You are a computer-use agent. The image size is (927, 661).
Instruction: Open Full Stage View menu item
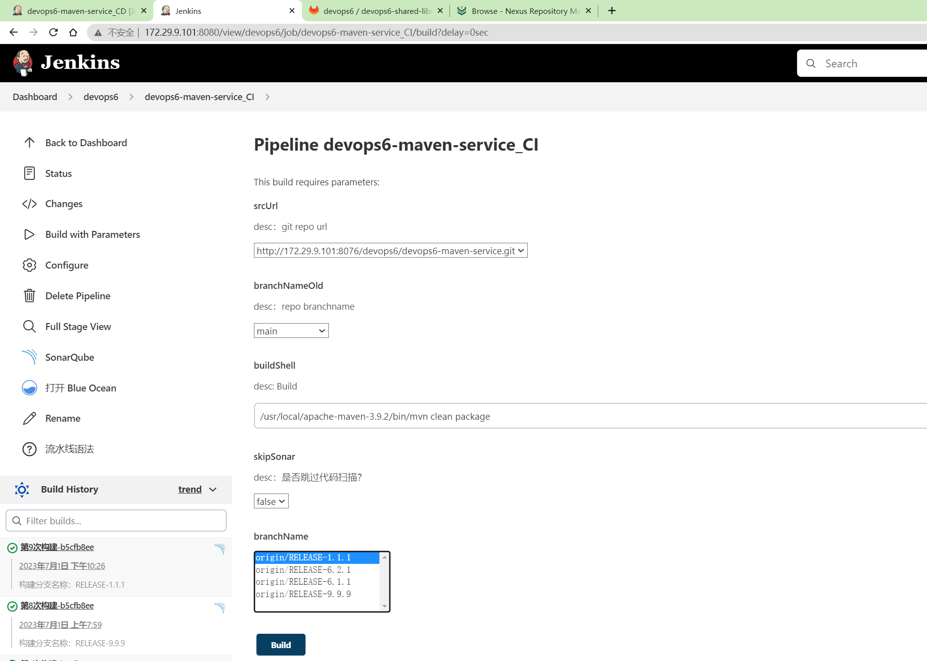point(78,327)
